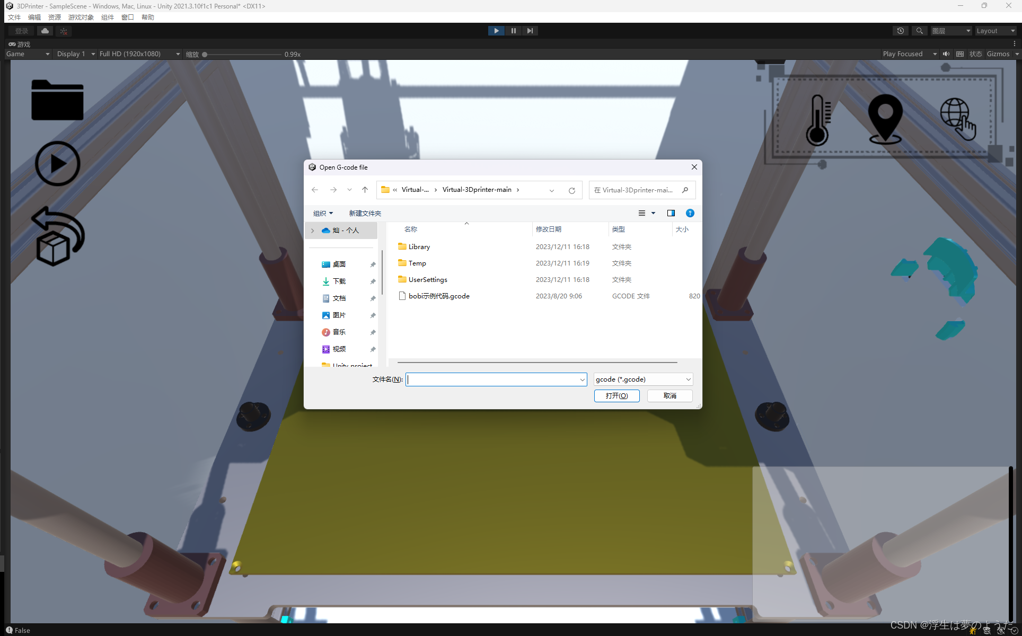The width and height of the screenshot is (1022, 636).
Task: Click the 缩放 zoom slider handle
Action: coord(205,54)
